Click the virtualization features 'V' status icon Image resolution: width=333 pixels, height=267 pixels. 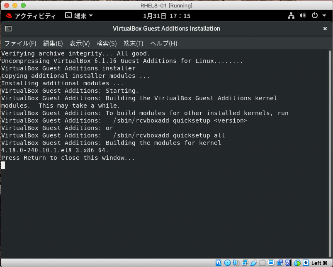pyautogui.click(x=287, y=262)
